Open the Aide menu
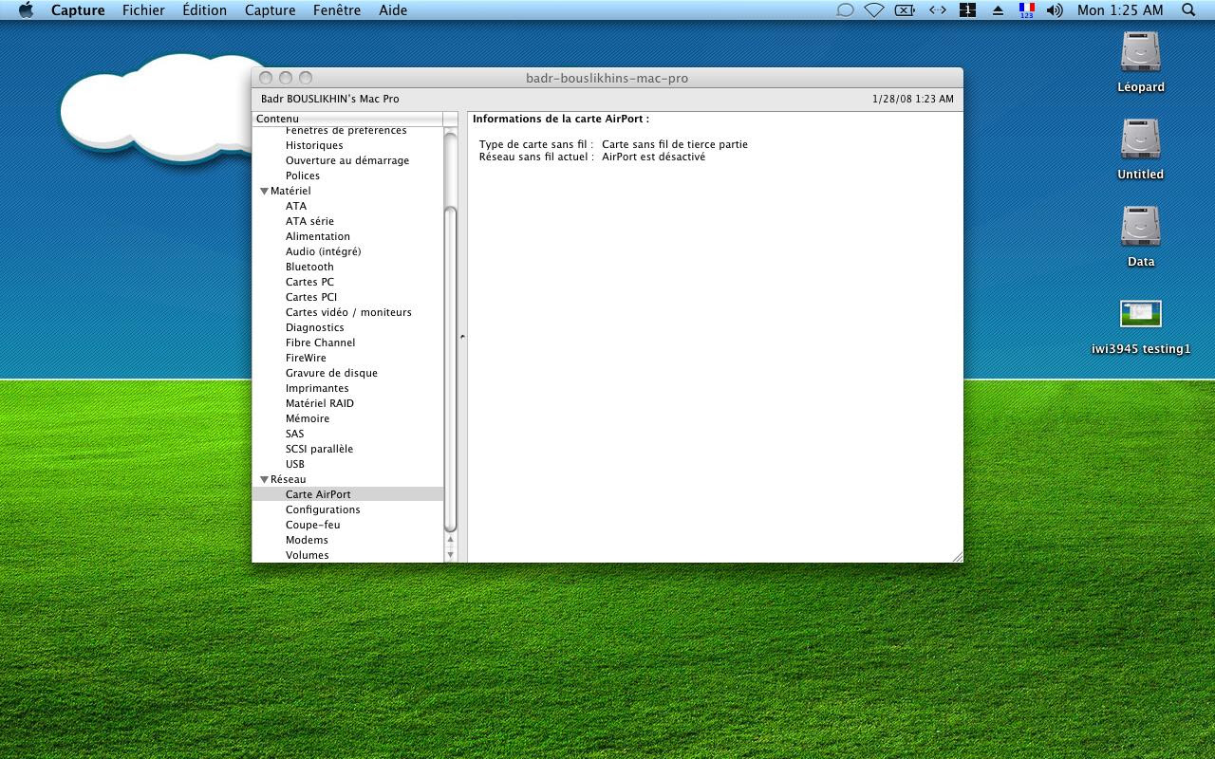1215x759 pixels. point(393,10)
